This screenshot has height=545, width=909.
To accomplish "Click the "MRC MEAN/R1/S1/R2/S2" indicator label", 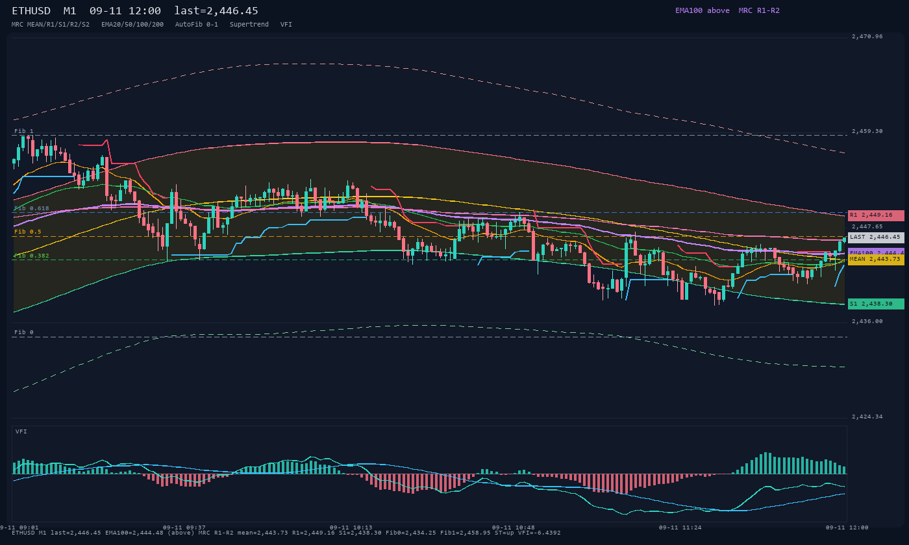I will coord(51,25).
